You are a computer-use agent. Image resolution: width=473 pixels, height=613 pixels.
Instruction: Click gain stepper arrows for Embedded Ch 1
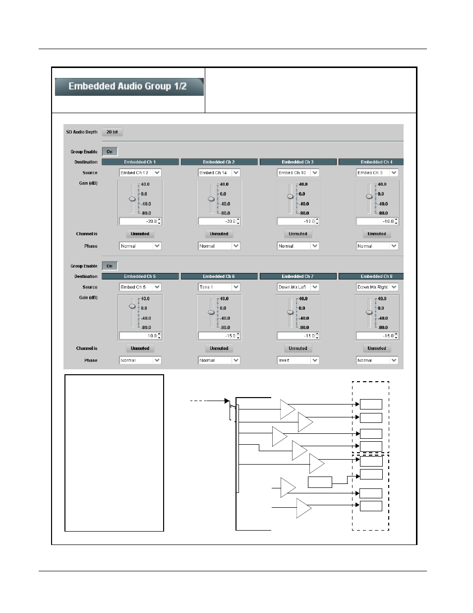[159, 221]
